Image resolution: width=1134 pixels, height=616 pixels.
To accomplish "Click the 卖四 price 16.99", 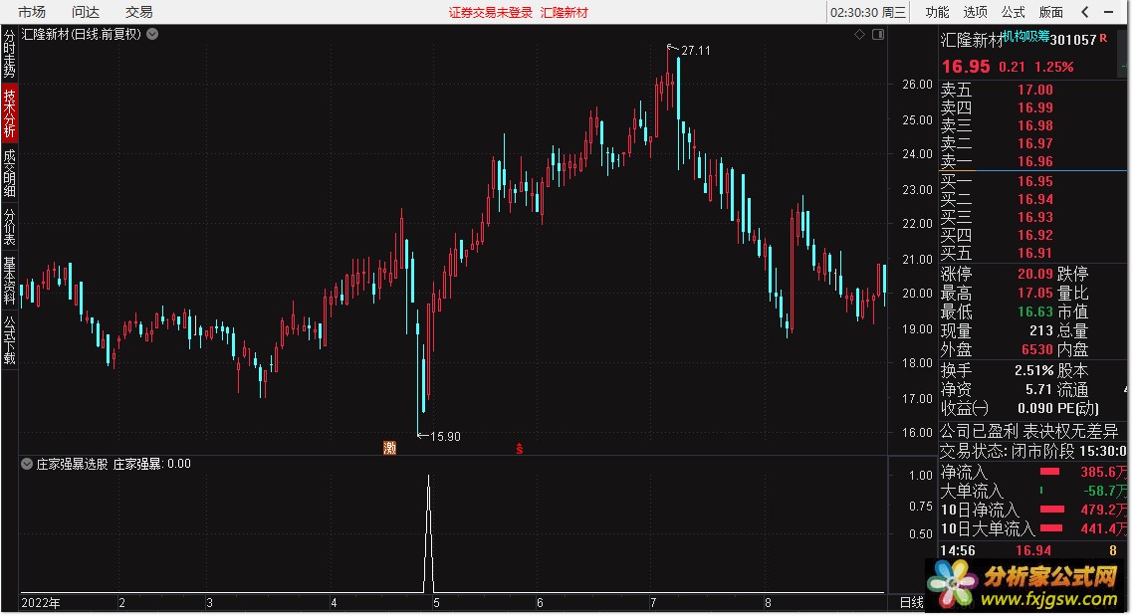I will coord(1034,107).
